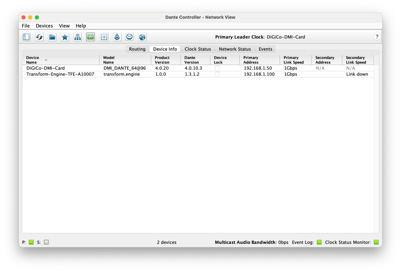Click product version 1.0.0 cell

161,74
